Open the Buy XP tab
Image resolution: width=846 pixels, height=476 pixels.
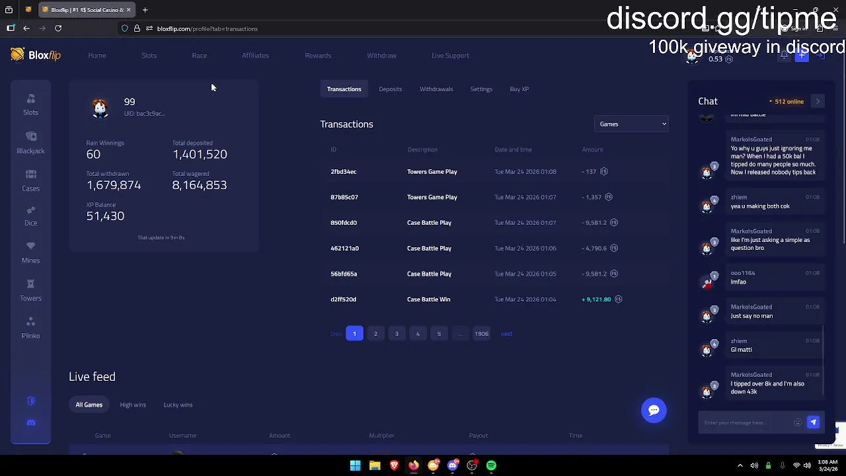click(519, 89)
